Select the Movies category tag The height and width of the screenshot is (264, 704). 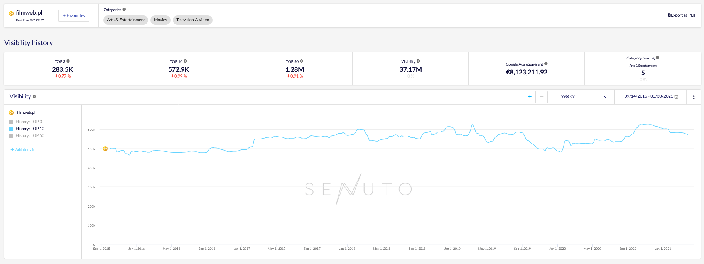click(160, 20)
